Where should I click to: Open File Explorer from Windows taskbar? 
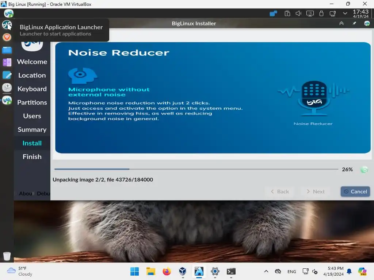click(x=151, y=271)
